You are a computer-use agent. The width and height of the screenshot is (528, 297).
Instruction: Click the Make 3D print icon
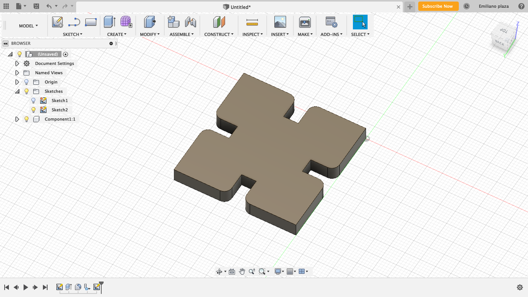[x=305, y=22]
